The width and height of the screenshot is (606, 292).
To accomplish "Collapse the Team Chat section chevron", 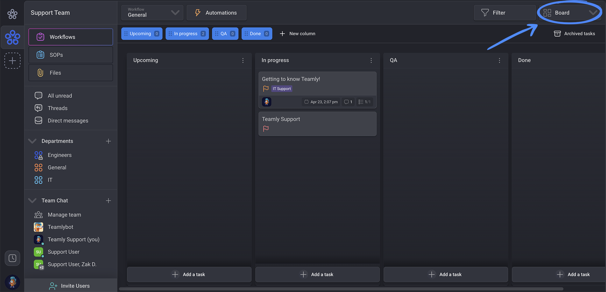I will (32, 200).
